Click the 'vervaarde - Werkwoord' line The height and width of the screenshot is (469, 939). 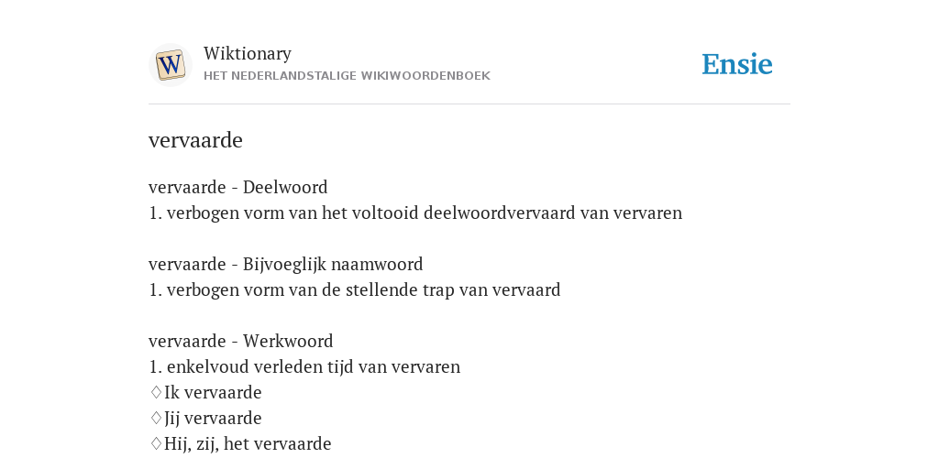pyautogui.click(x=241, y=341)
